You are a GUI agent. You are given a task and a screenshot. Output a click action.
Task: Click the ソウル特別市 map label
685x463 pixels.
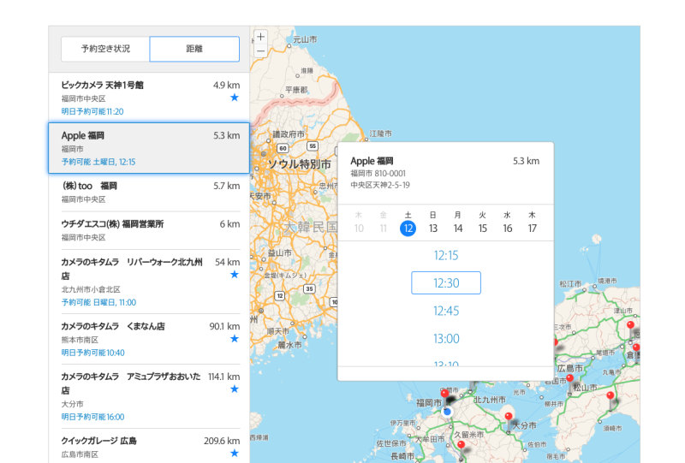[300, 164]
